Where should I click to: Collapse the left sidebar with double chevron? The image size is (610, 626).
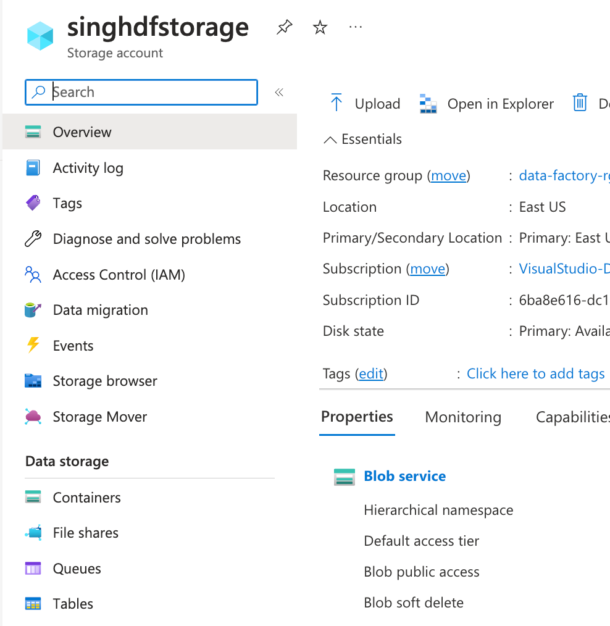[x=279, y=91]
